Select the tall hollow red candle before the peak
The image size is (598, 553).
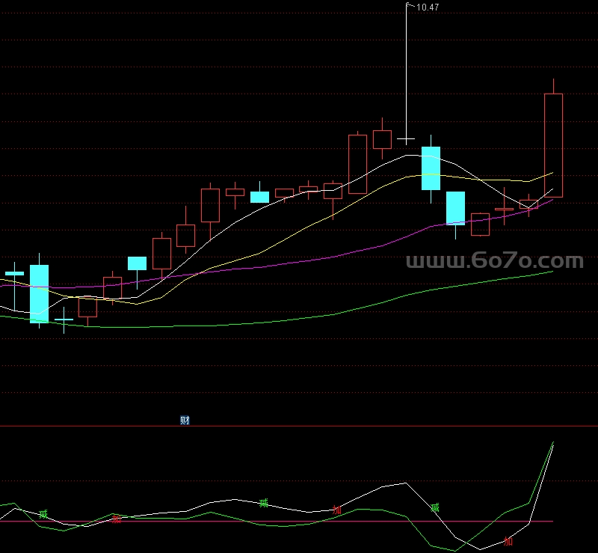(x=357, y=164)
